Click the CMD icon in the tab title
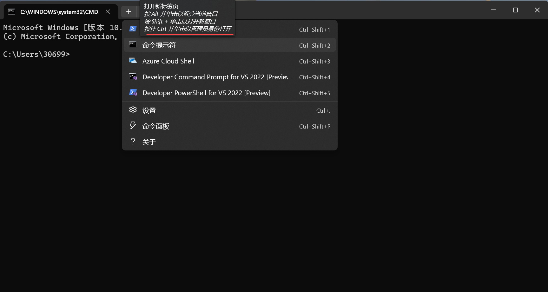548x292 pixels. pos(12,12)
